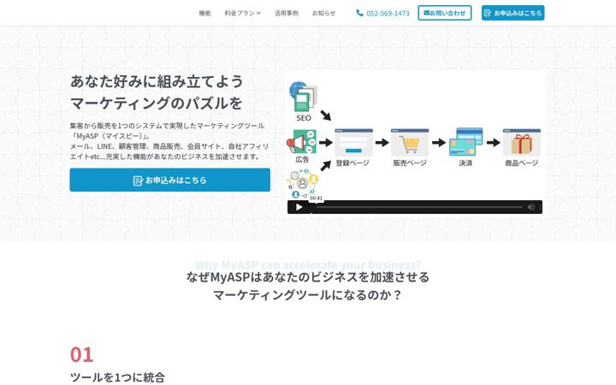Image resolution: width=616 pixels, height=385 pixels.
Task: Click the heading なぜMyASPはあなたのビジネスを加速させる
Action: tap(308, 277)
